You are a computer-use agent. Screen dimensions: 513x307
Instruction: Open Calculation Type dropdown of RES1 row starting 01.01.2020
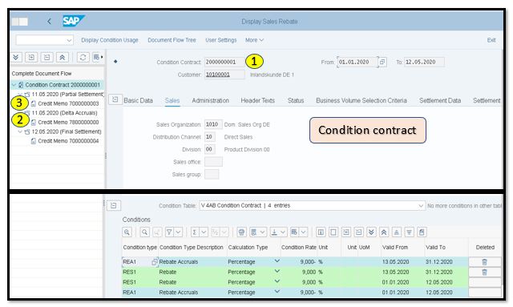coord(277,281)
